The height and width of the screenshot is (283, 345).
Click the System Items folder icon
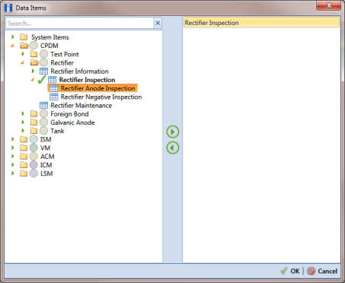click(x=24, y=37)
